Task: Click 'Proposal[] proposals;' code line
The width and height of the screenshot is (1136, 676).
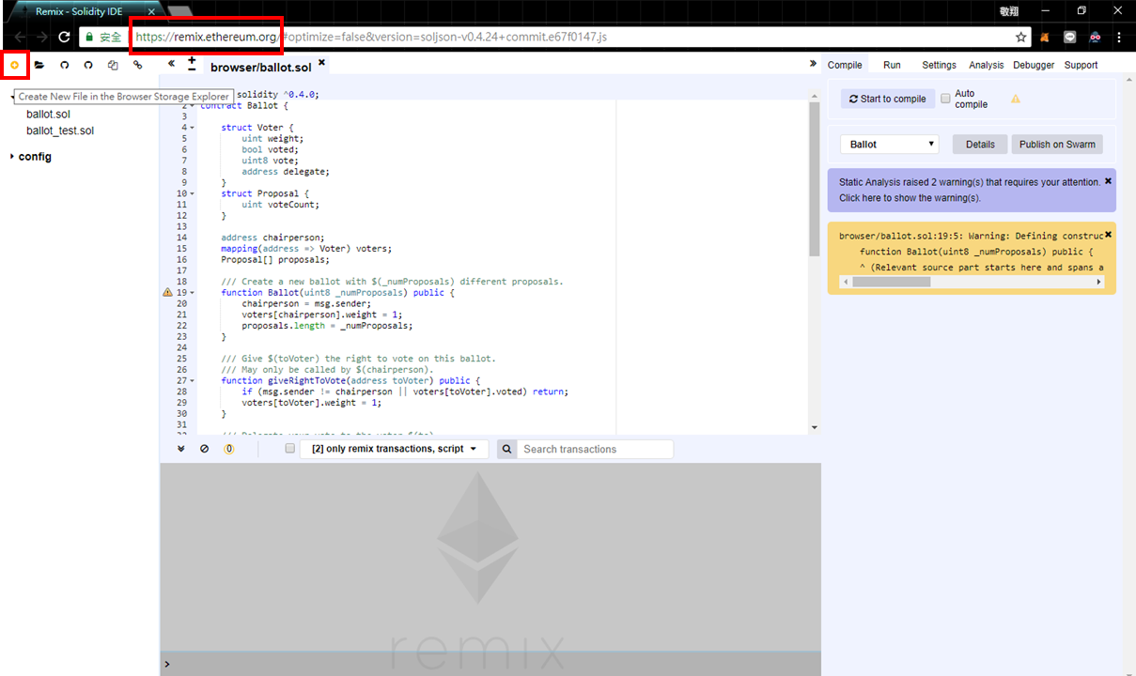Action: tap(275, 260)
